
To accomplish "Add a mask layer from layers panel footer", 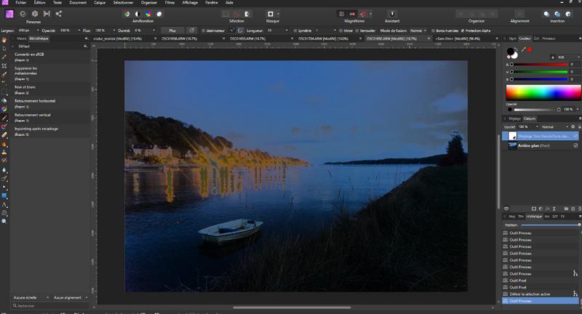I will (534, 209).
